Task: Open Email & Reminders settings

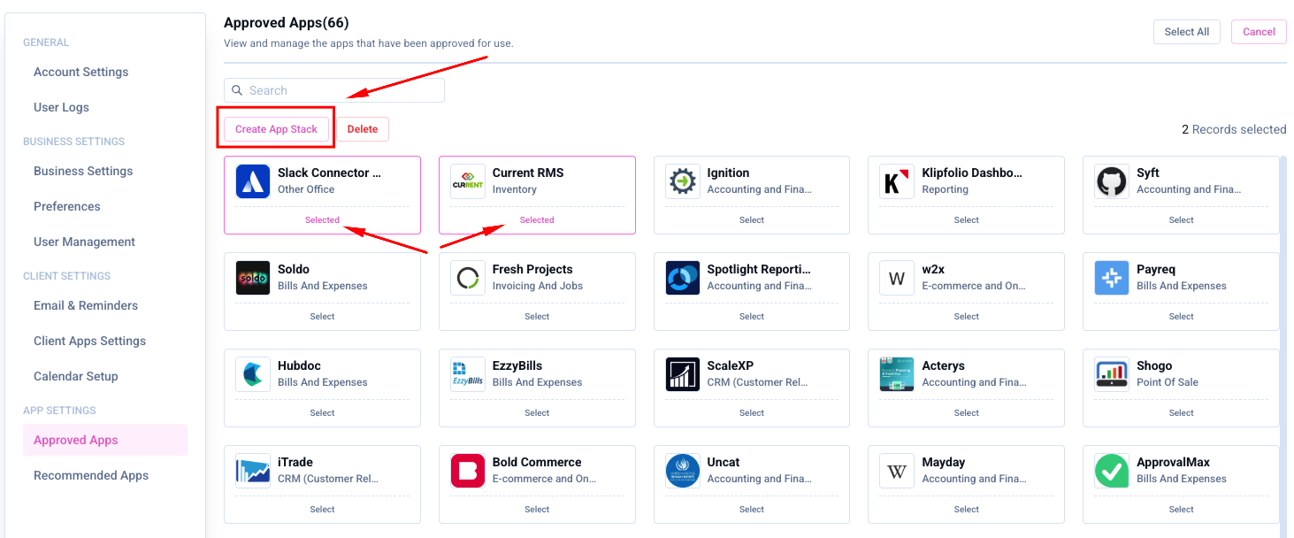Action: 86,305
